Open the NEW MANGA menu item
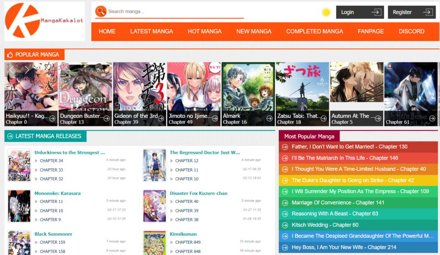440x255 pixels. (254, 31)
